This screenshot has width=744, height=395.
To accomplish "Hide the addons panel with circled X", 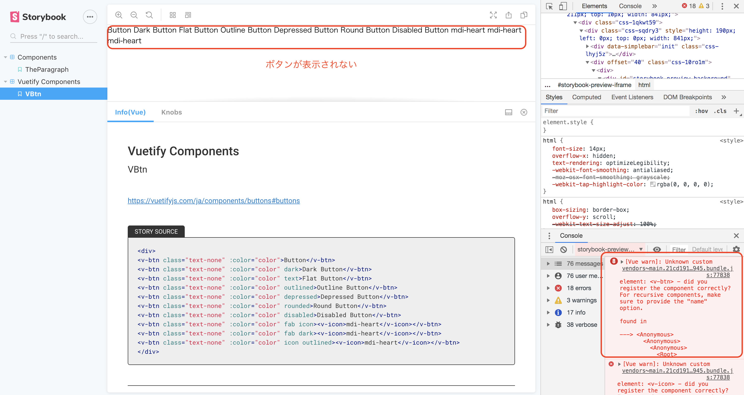I will (x=524, y=112).
